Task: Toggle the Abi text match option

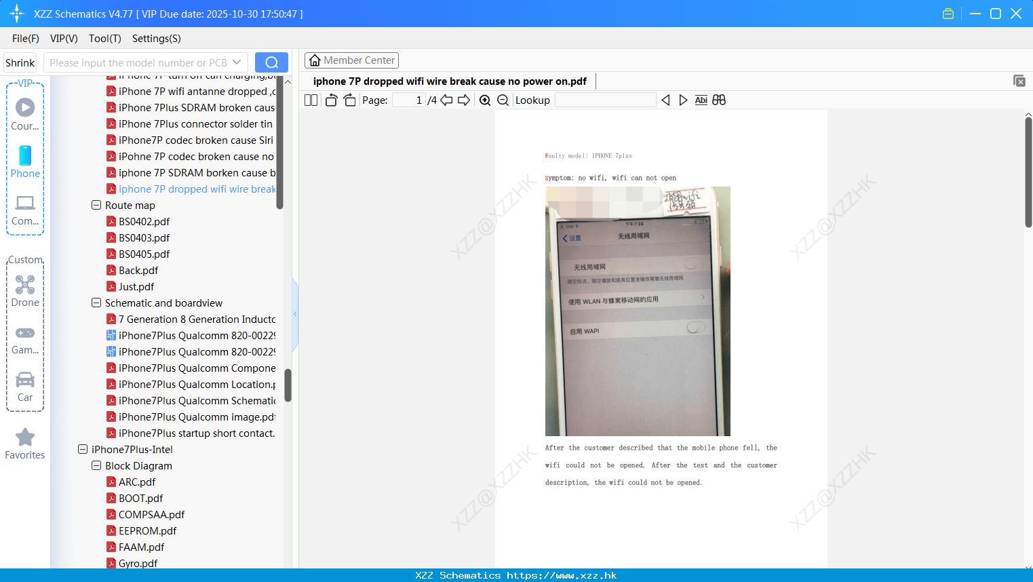Action: (x=701, y=100)
